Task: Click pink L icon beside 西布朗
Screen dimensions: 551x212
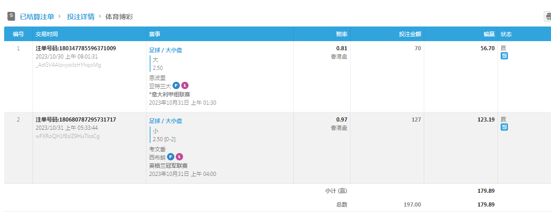Action: [x=179, y=157]
